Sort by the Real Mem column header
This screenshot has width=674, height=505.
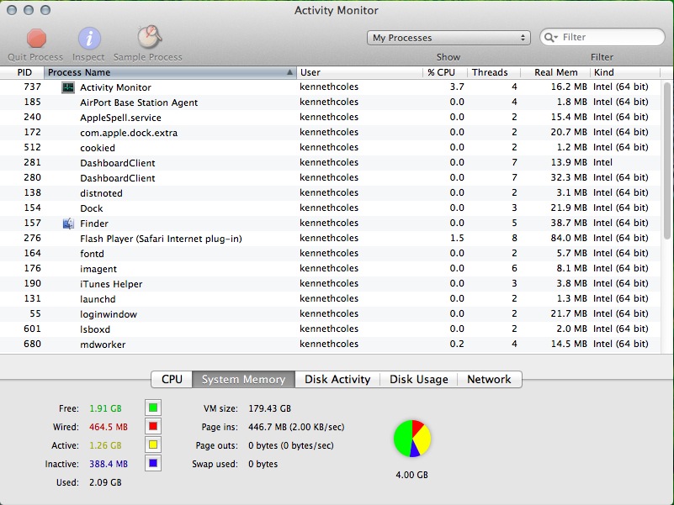tap(555, 72)
